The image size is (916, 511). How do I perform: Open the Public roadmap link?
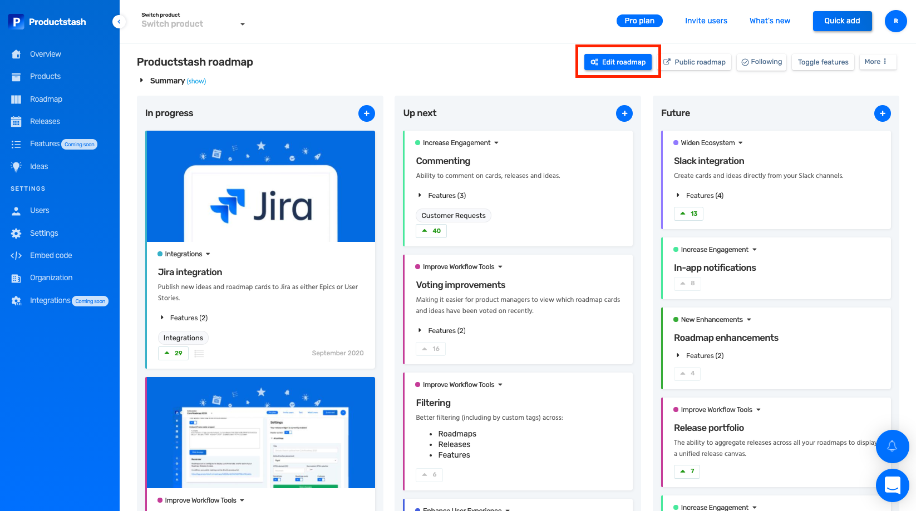pyautogui.click(x=695, y=62)
